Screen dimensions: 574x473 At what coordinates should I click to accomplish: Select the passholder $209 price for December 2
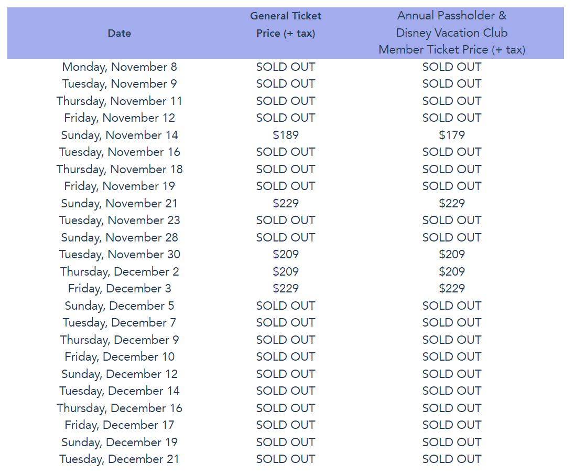(x=452, y=271)
